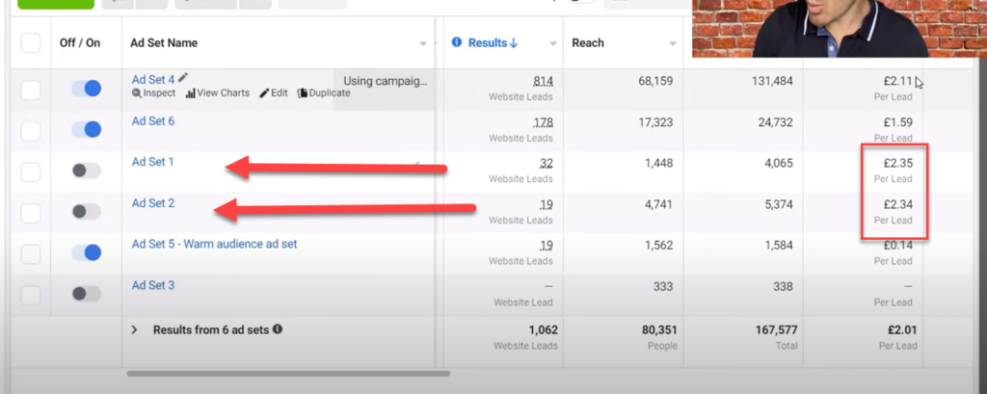987x394 pixels.
Task: Open Ad Set 5 - Warm audience ad set
Action: pyautogui.click(x=214, y=244)
